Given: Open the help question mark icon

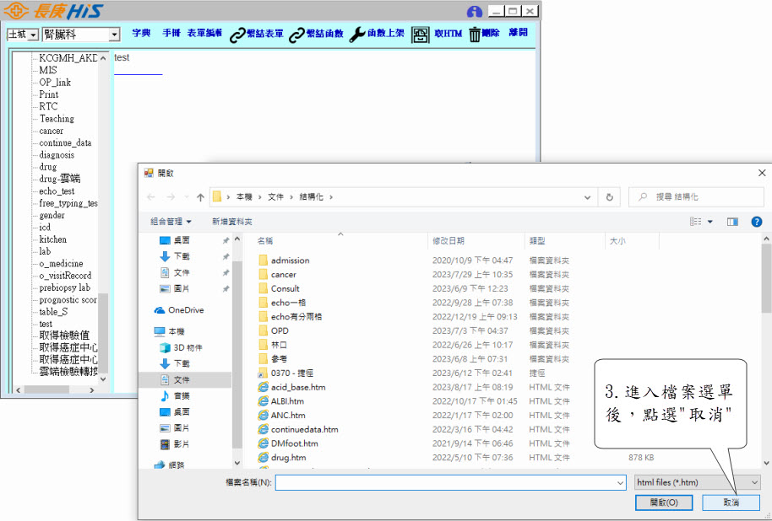Looking at the screenshot, I should click(x=756, y=222).
